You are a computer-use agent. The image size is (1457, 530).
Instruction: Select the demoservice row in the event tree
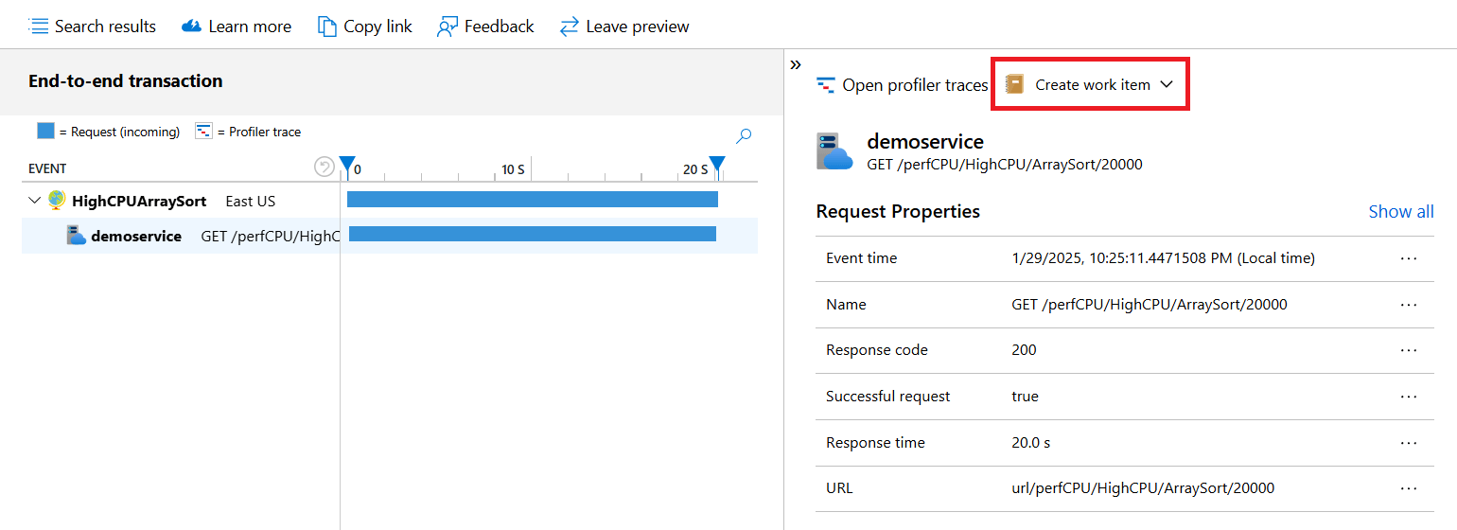136,237
